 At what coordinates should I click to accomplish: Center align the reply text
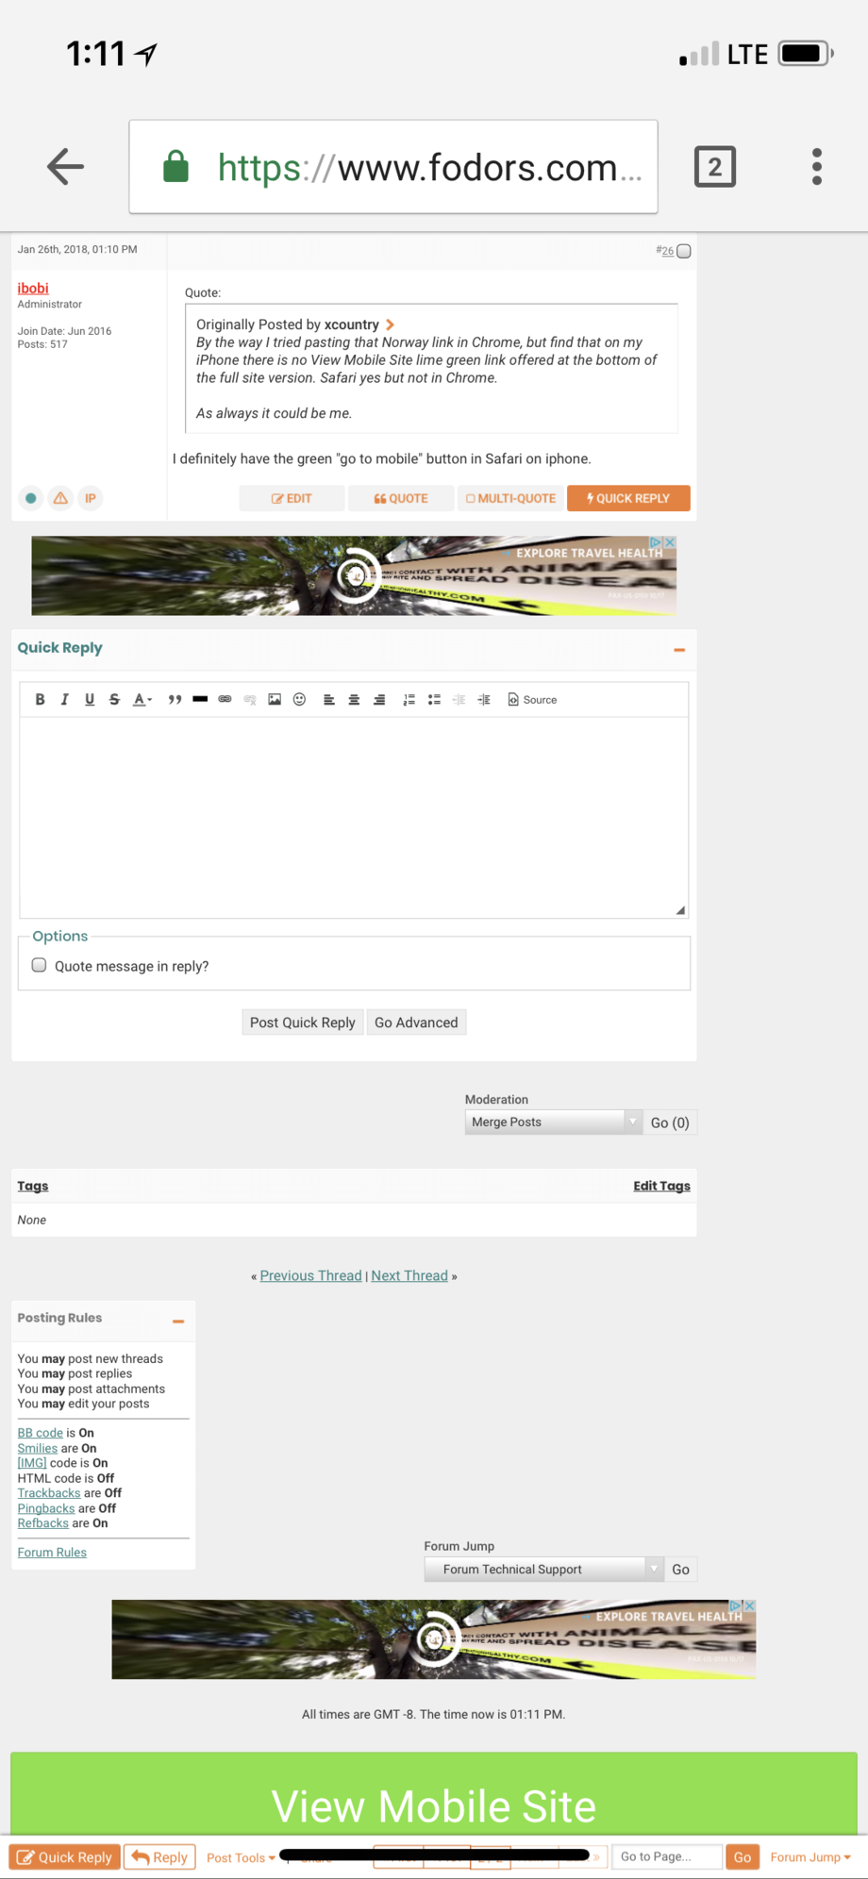[x=354, y=699]
